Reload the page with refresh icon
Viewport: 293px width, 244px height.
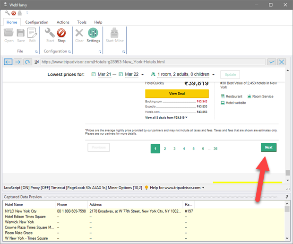pyautogui.click(x=28, y=62)
